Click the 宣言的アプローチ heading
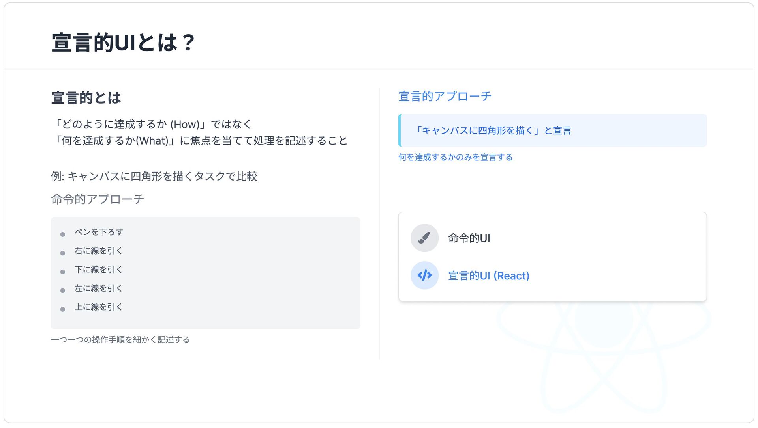 tap(445, 96)
